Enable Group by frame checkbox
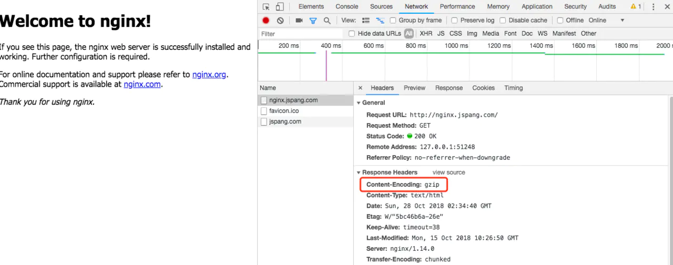The width and height of the screenshot is (673, 265). (393, 21)
